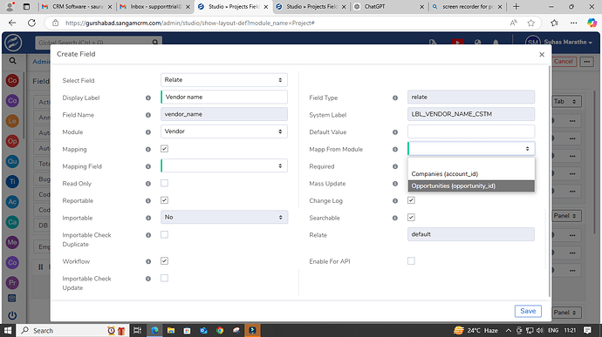Click the info icon beside Module
Screen dimensions: 602x337
point(148,132)
